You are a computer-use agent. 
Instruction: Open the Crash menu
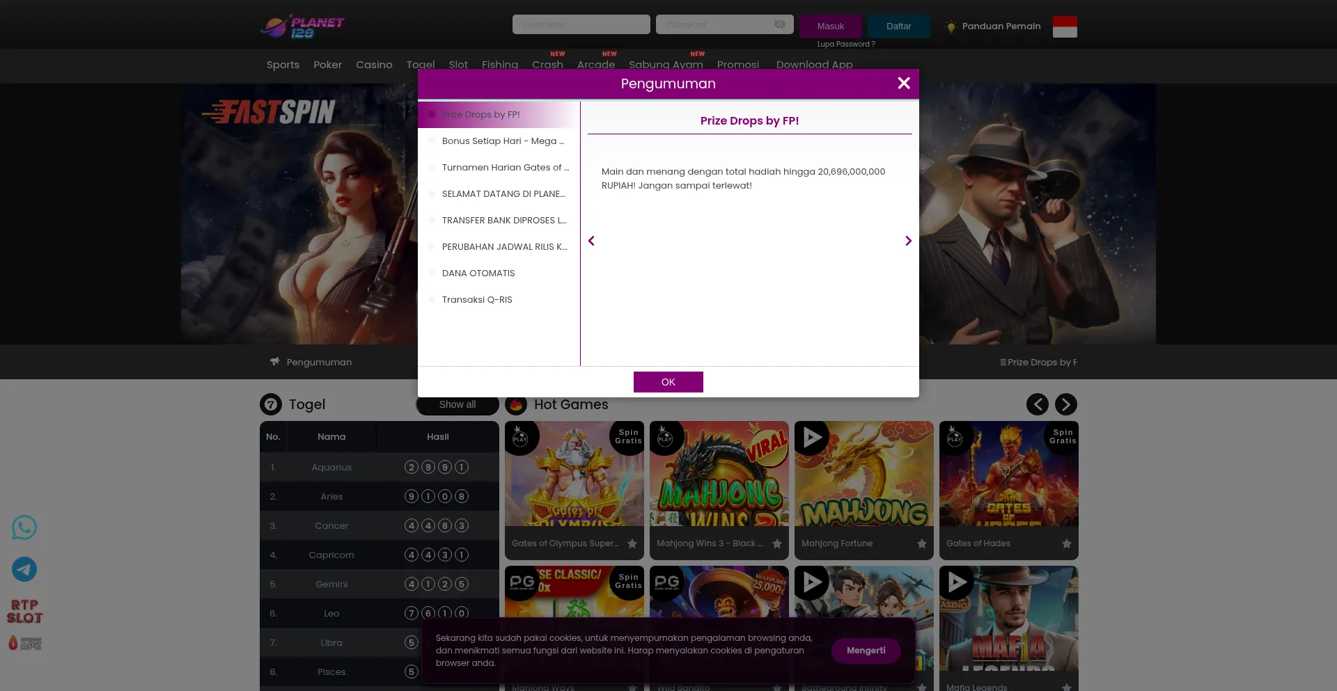click(x=547, y=64)
